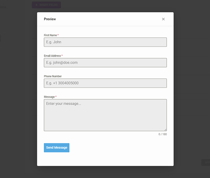This screenshot has width=210, height=178.
Task: Click inside the Message text area
Action: click(x=105, y=115)
